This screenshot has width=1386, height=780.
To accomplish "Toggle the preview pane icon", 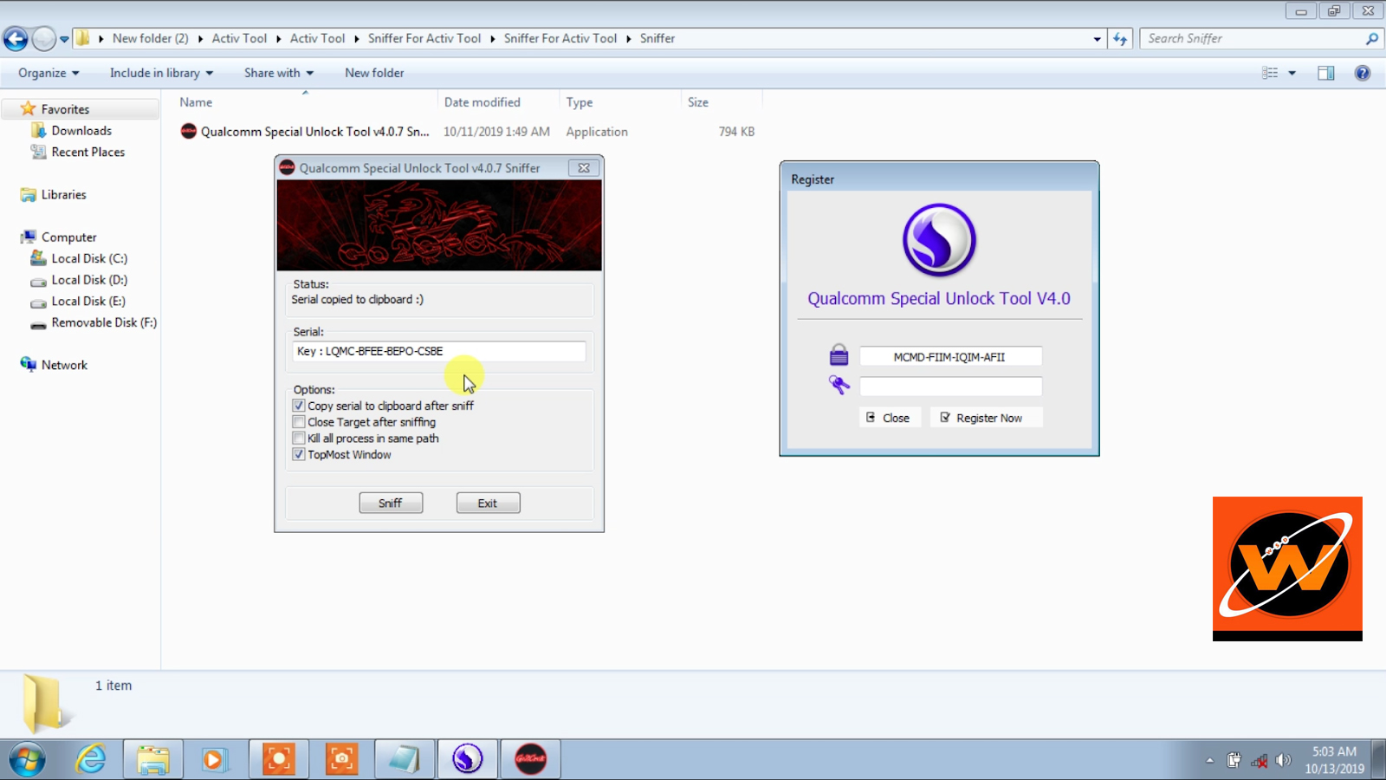I will (1325, 73).
